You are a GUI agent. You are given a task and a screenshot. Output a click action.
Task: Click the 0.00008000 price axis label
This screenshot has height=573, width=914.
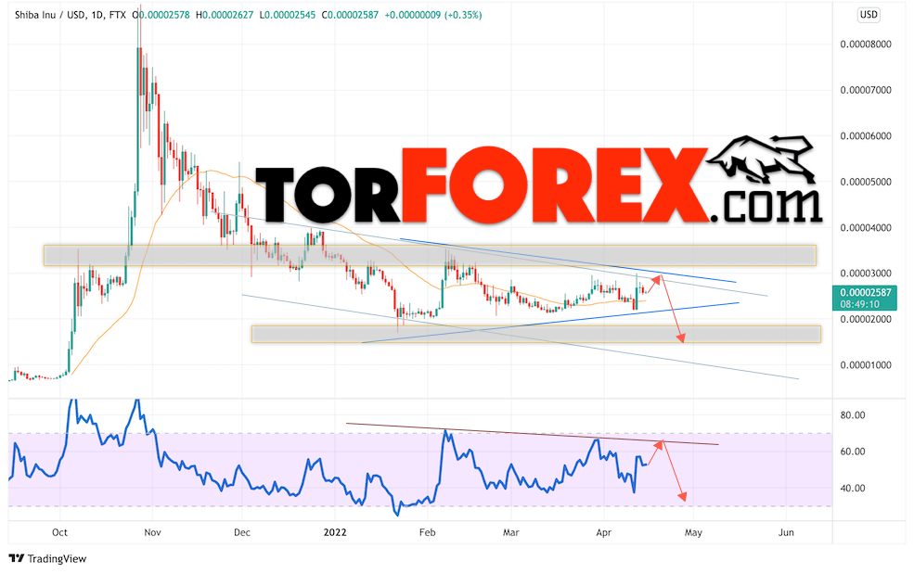coord(866,45)
